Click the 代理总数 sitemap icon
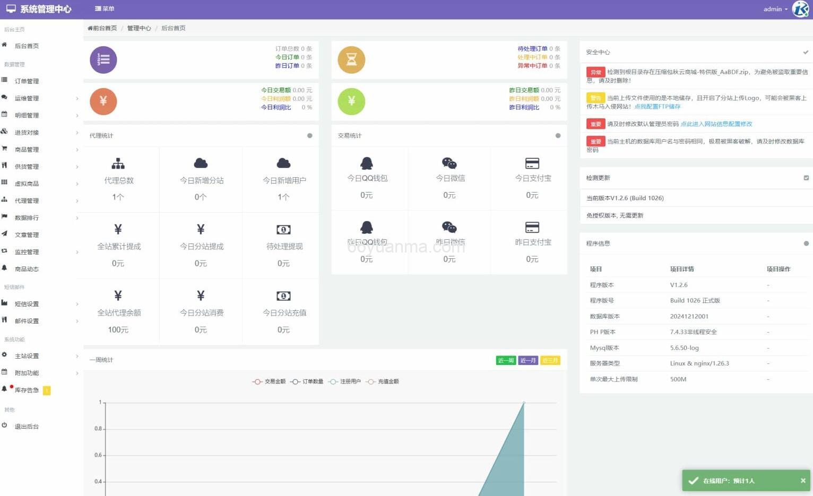813x496 pixels. pos(118,163)
